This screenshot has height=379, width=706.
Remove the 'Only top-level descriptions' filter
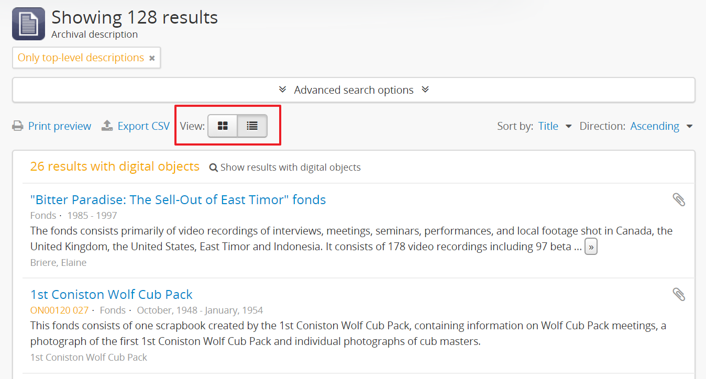pos(152,58)
